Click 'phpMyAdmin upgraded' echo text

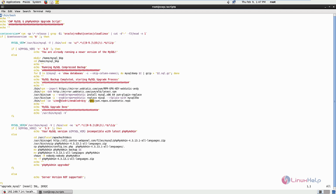tap(55, 165)
